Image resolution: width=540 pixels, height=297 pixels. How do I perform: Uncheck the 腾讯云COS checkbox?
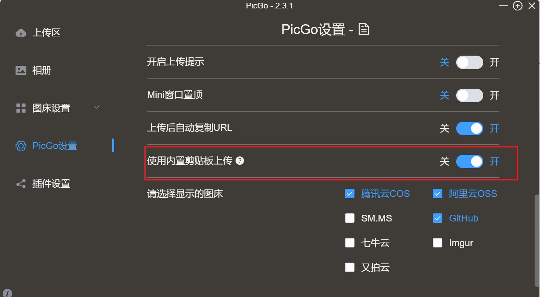350,194
